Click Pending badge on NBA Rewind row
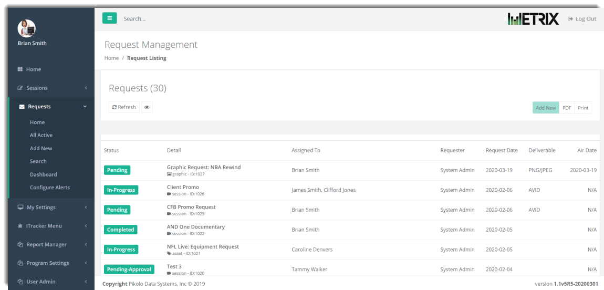 coord(117,170)
